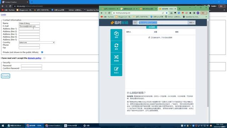Reload the Contact Creation page in back window
This screenshot has width=227, height=128.
pos(10,6)
